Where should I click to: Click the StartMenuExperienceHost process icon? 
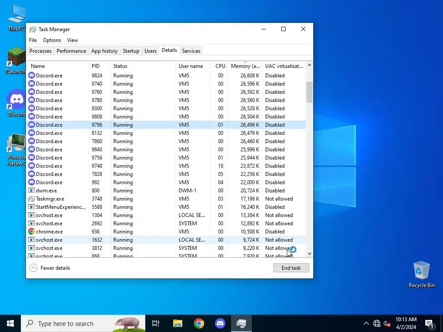[32, 207]
